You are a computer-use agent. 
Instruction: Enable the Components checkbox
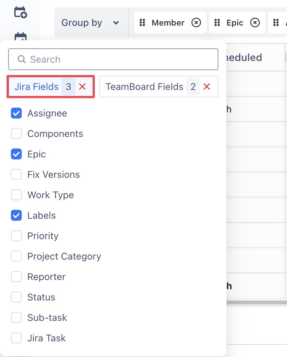[x=16, y=134]
